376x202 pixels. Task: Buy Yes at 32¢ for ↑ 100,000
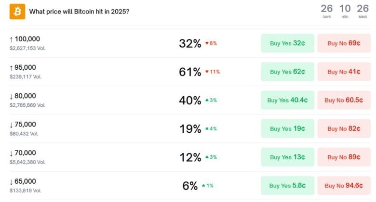tap(287, 43)
